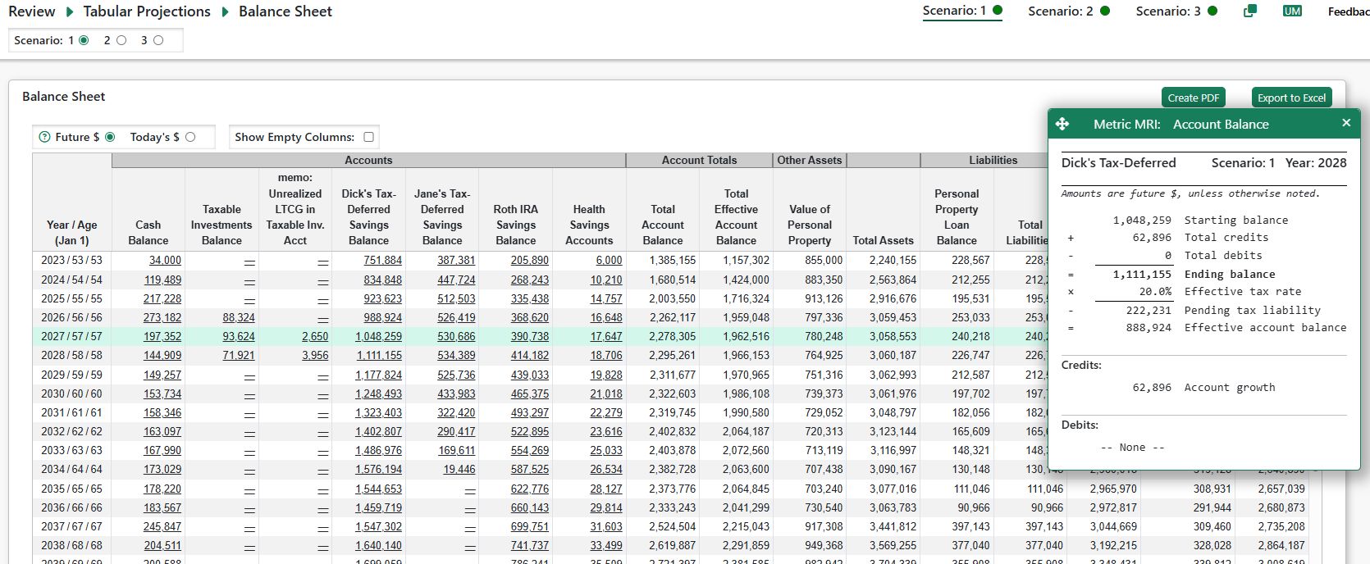
Task: Switch to Scenario: 1 tab in header
Action: (962, 11)
